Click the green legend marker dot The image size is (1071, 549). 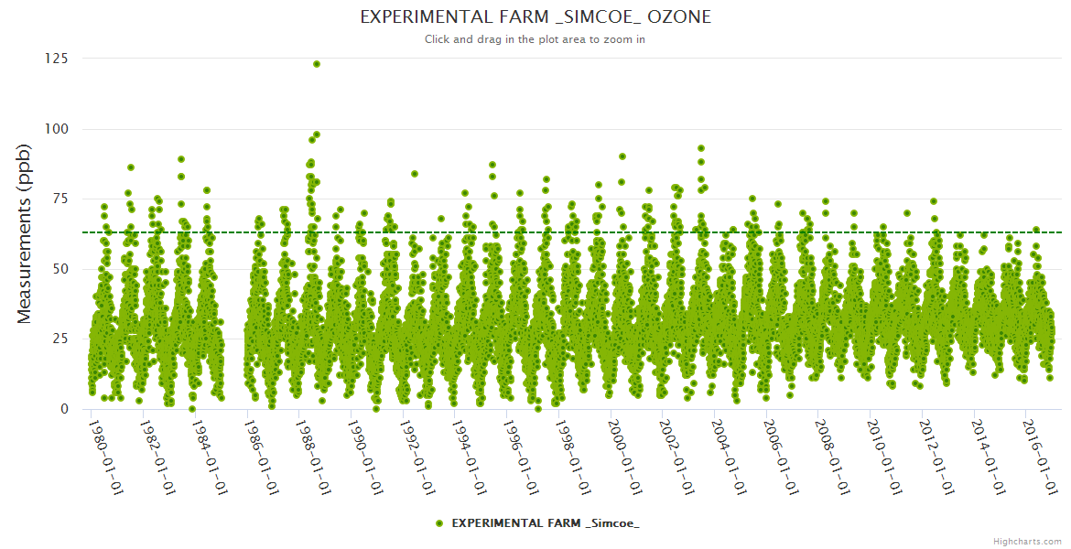439,522
